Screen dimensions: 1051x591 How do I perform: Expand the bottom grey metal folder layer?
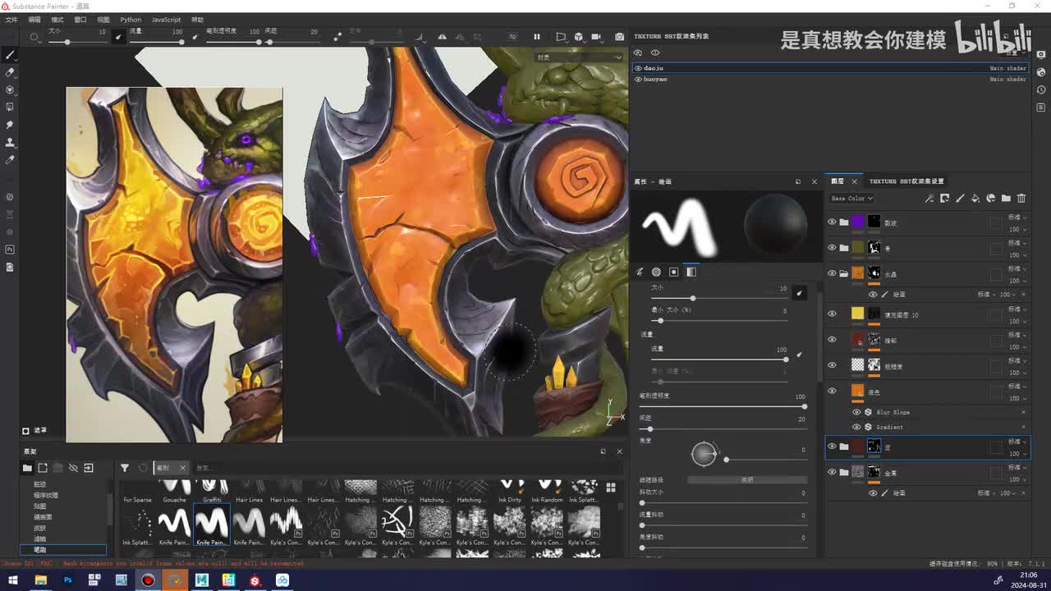click(x=843, y=472)
